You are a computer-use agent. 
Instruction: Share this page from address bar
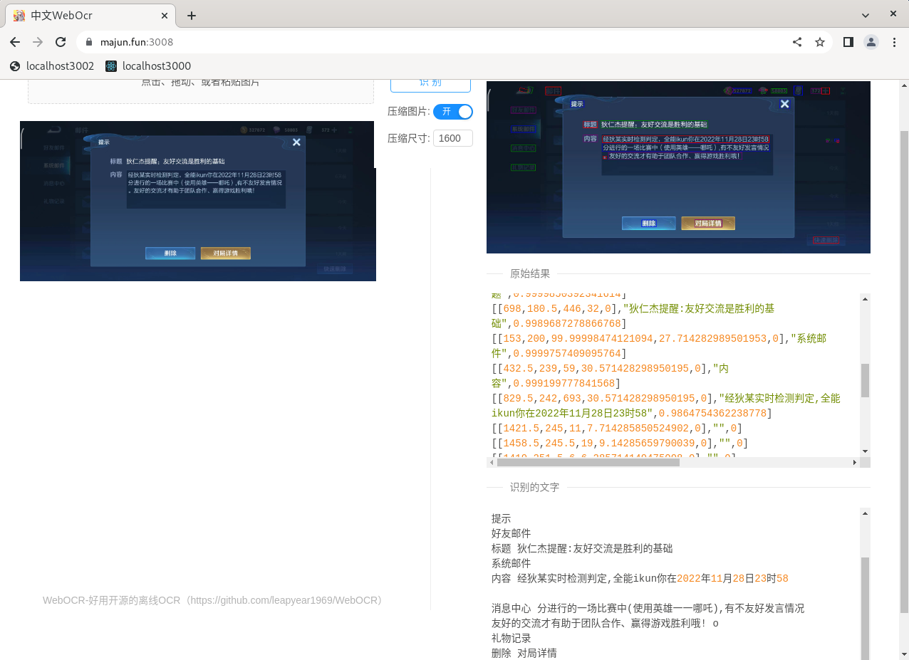797,42
